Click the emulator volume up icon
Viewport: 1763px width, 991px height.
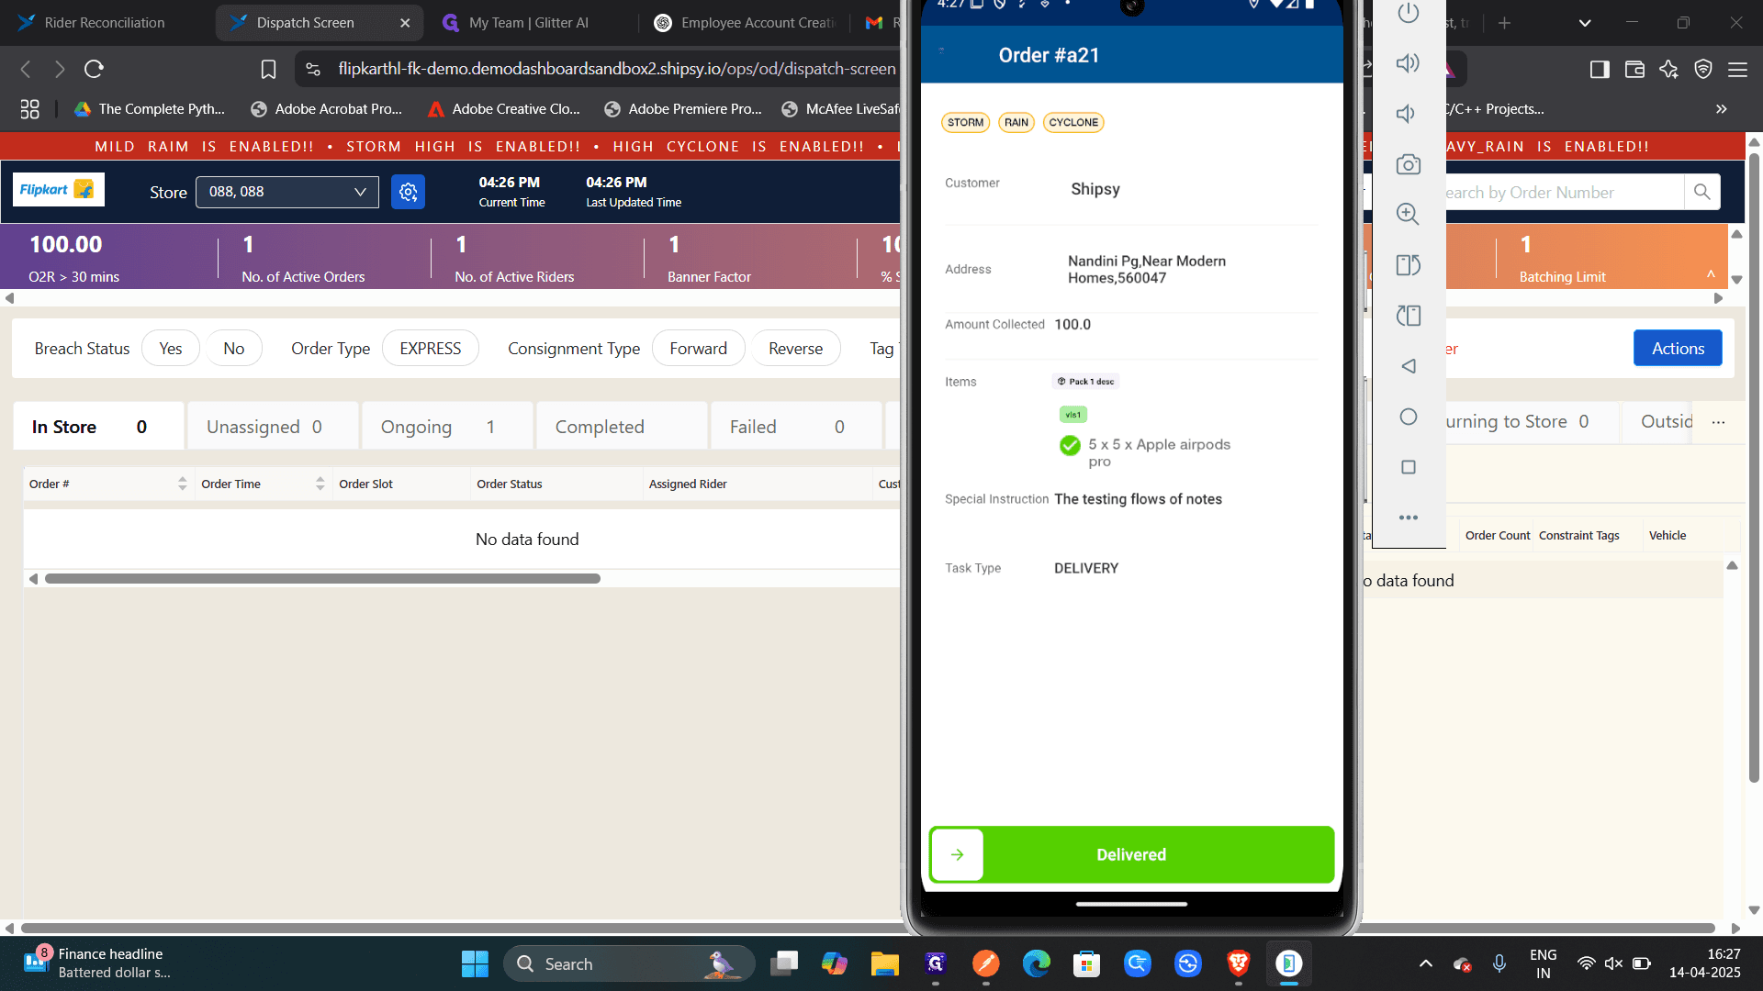[1408, 63]
